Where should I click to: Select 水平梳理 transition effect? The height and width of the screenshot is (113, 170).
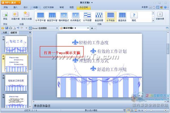[87, 17]
